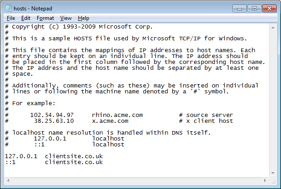The image size is (281, 189).
Task: Place the cursor after the ::1 clientsite.co.uk line
Action: pos(103,162)
